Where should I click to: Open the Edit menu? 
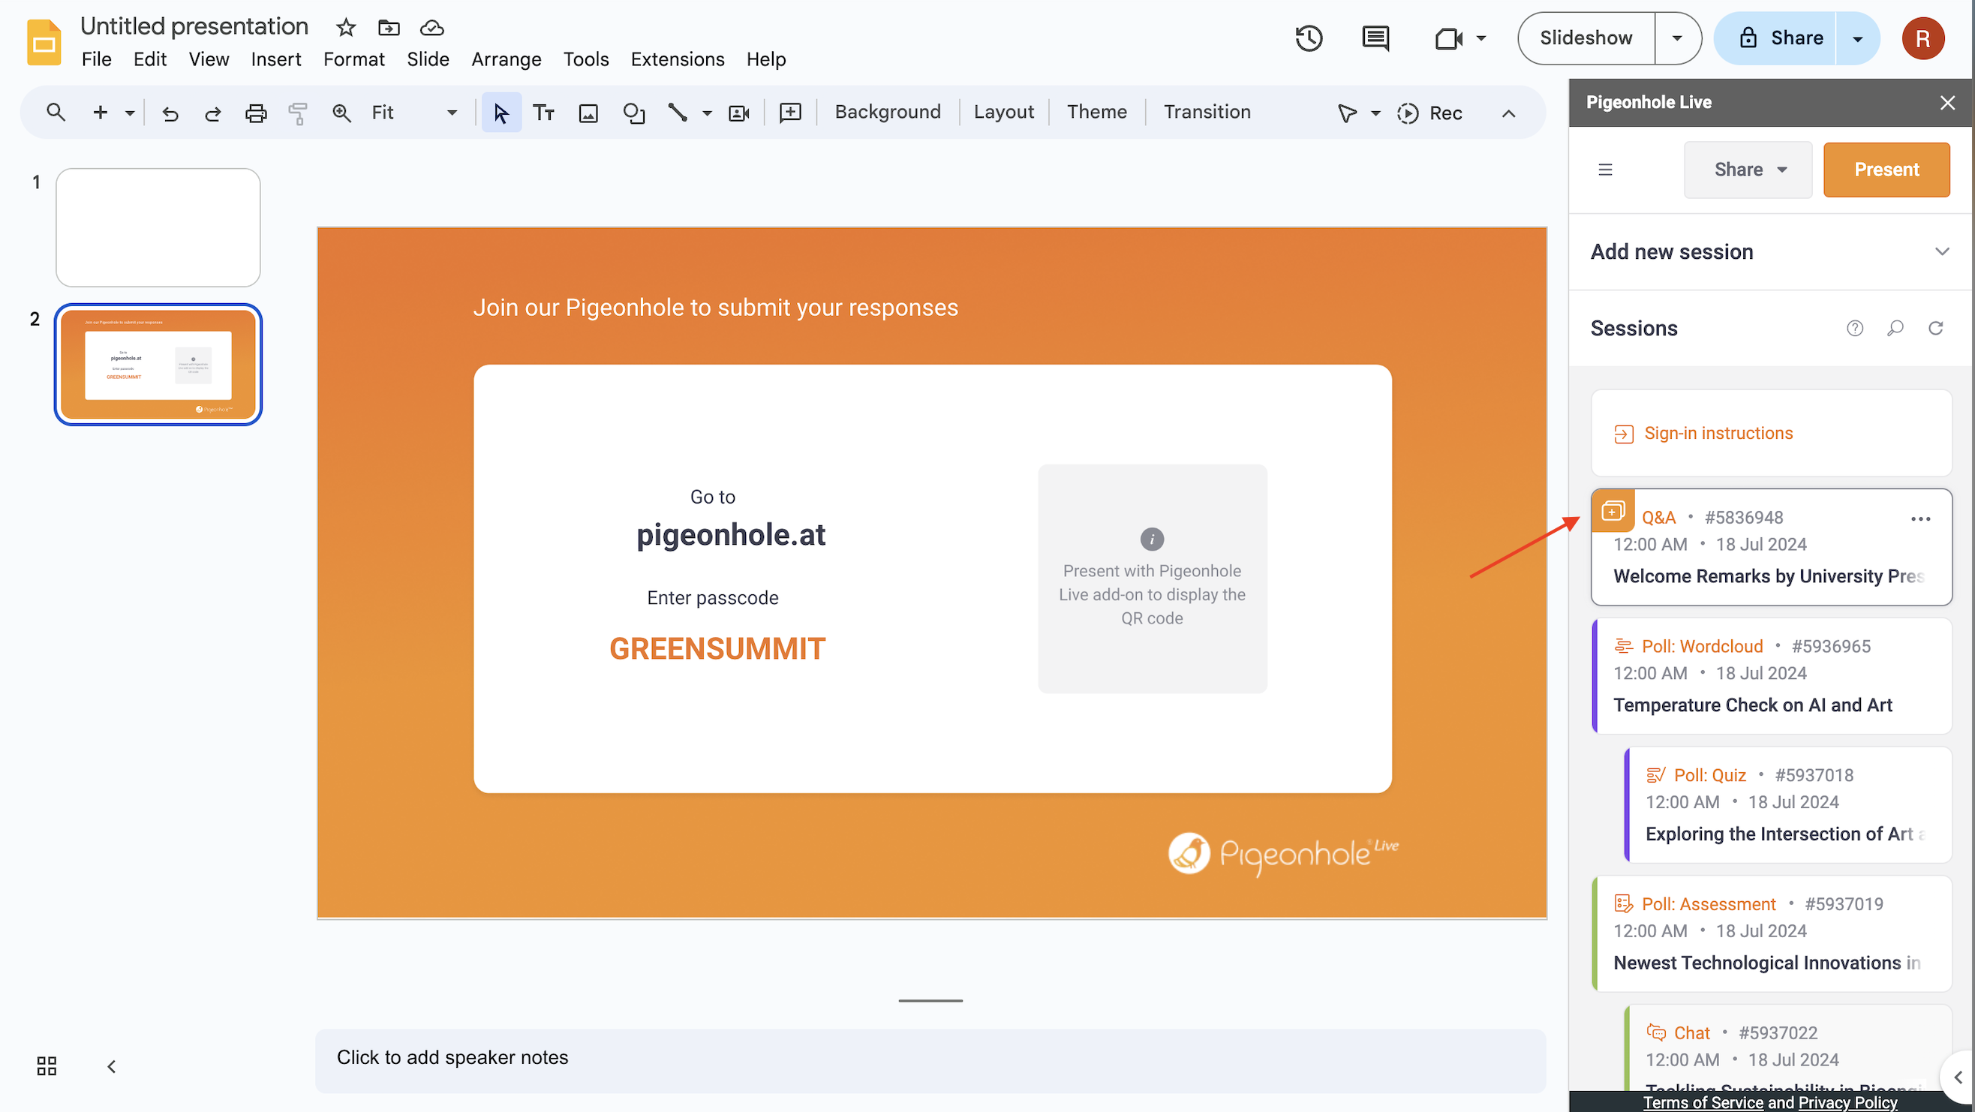pyautogui.click(x=149, y=59)
